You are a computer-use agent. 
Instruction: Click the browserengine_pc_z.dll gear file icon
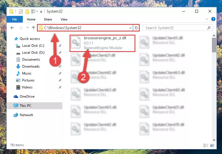point(76,42)
